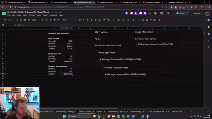Open the Tools menu
This screenshot has height=119, width=212.
(44, 15)
